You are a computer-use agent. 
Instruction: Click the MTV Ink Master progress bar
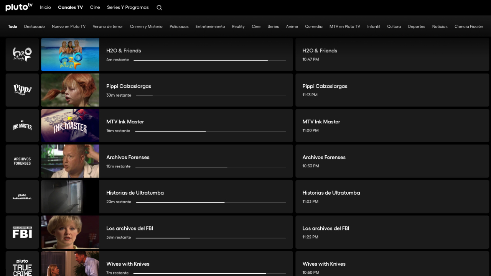[x=211, y=131]
